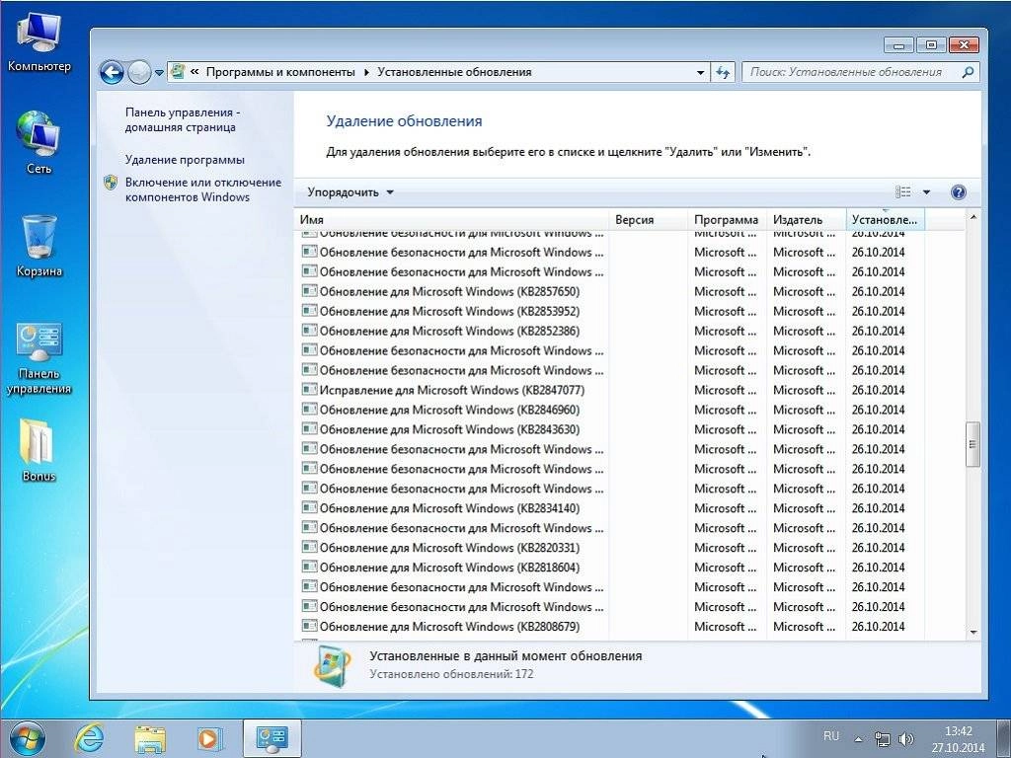
Task: Open Включение или отключение компонентов Windows
Action: [203, 189]
